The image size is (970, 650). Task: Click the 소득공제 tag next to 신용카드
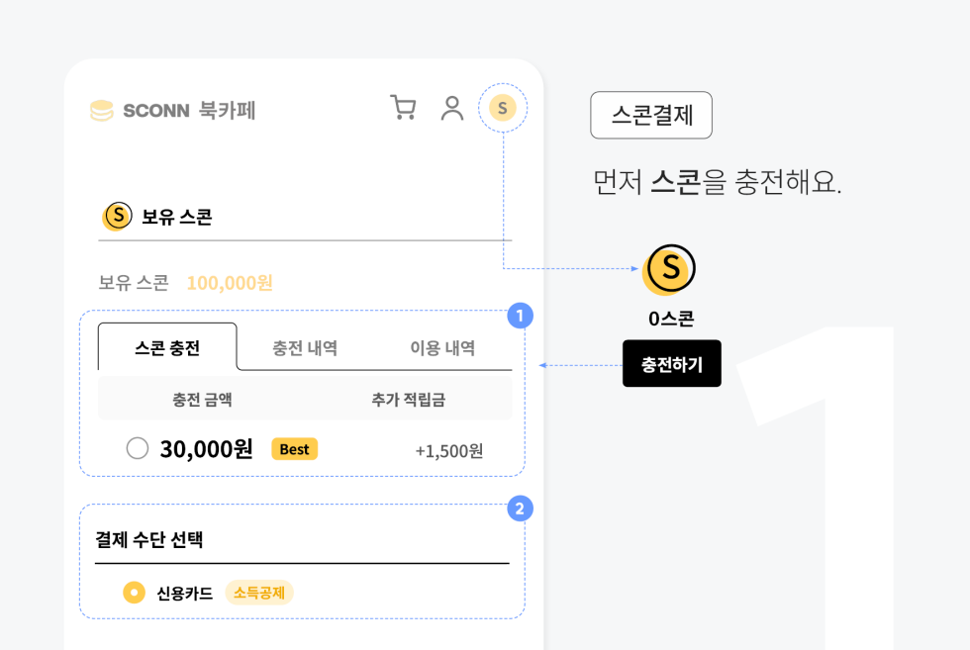click(259, 593)
